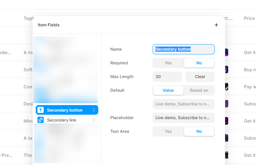The image size is (256, 165).
Task: Set Required to No
Action: pos(199,63)
